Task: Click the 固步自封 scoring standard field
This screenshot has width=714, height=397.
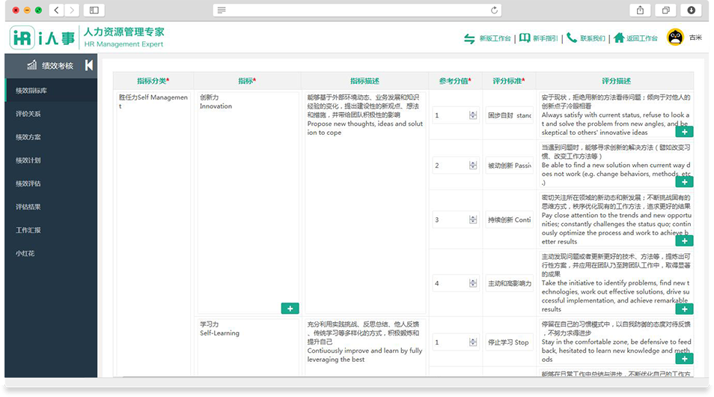Action: pyautogui.click(x=509, y=115)
